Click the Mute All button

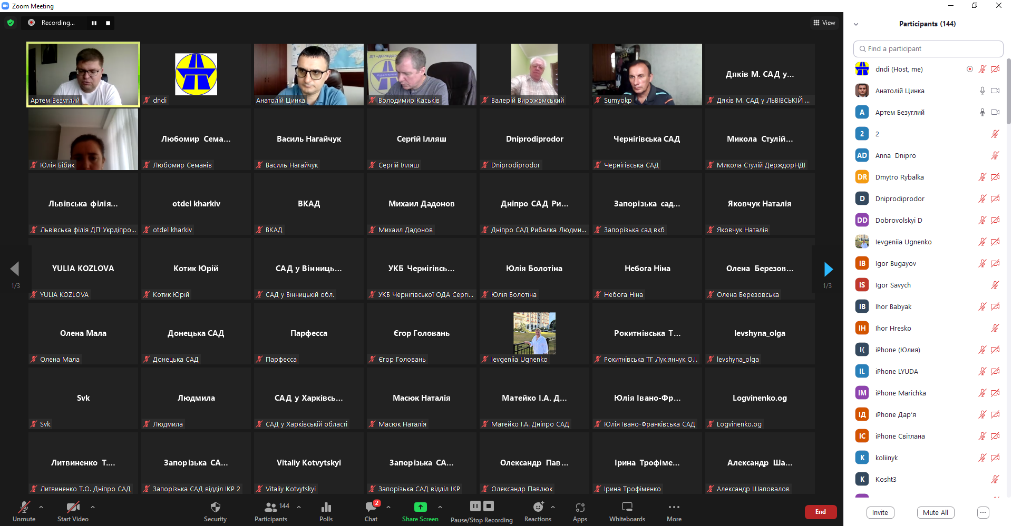936,512
